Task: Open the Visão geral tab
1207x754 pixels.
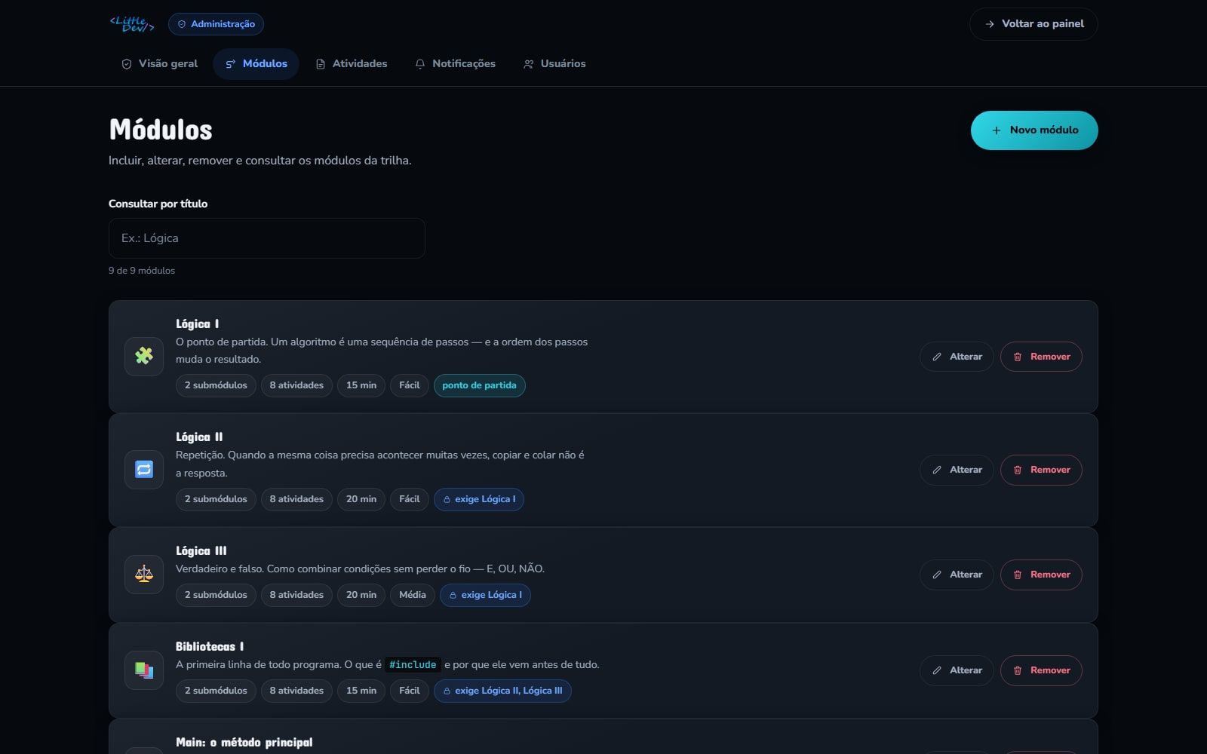Action: (x=159, y=64)
